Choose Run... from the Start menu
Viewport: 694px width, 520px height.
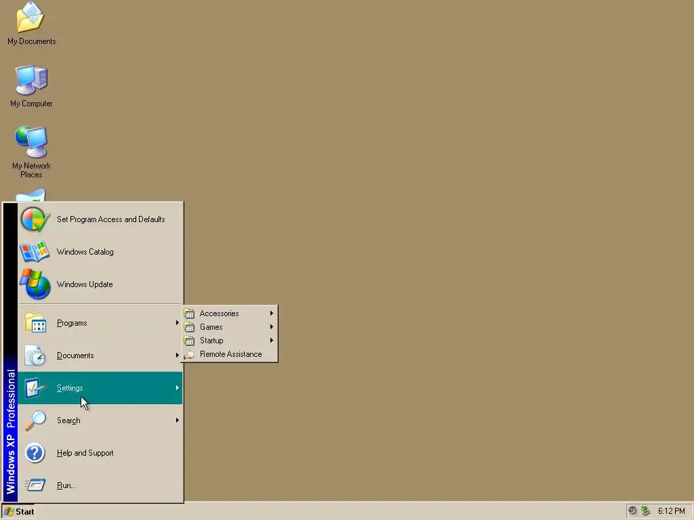click(x=100, y=485)
